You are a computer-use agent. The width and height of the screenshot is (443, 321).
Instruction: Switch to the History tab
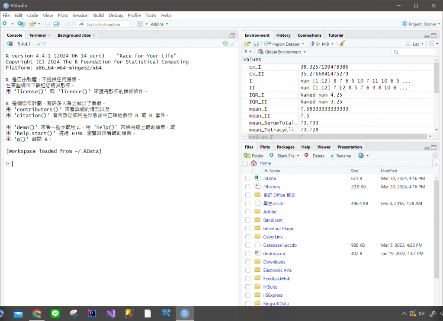click(283, 35)
